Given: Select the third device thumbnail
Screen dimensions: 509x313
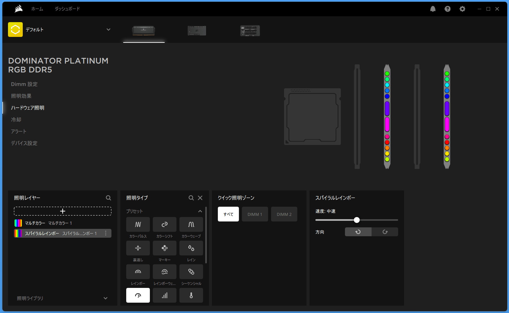Looking at the screenshot, I should pyautogui.click(x=250, y=31).
